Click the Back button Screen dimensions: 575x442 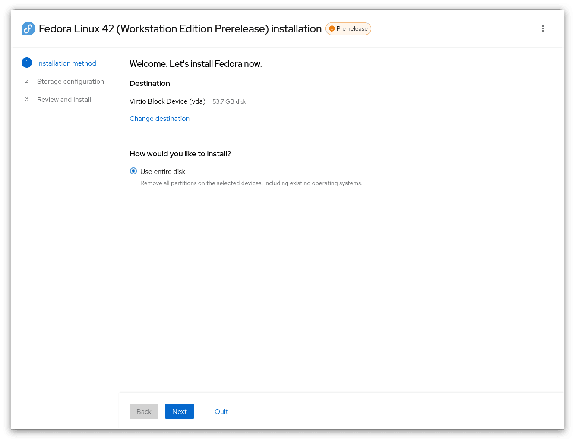pyautogui.click(x=144, y=411)
